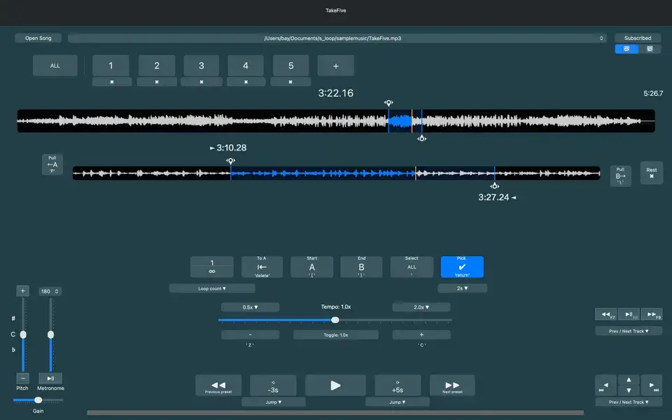
Task: Click loop end marker below overview waveform
Action: point(421,138)
